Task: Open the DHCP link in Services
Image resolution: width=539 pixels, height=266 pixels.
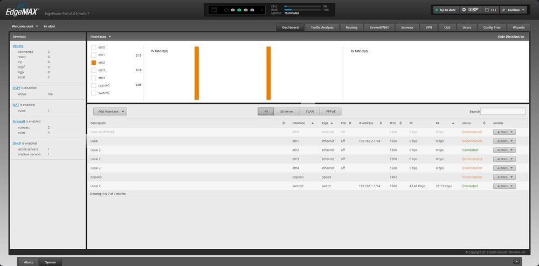Action: [17, 143]
